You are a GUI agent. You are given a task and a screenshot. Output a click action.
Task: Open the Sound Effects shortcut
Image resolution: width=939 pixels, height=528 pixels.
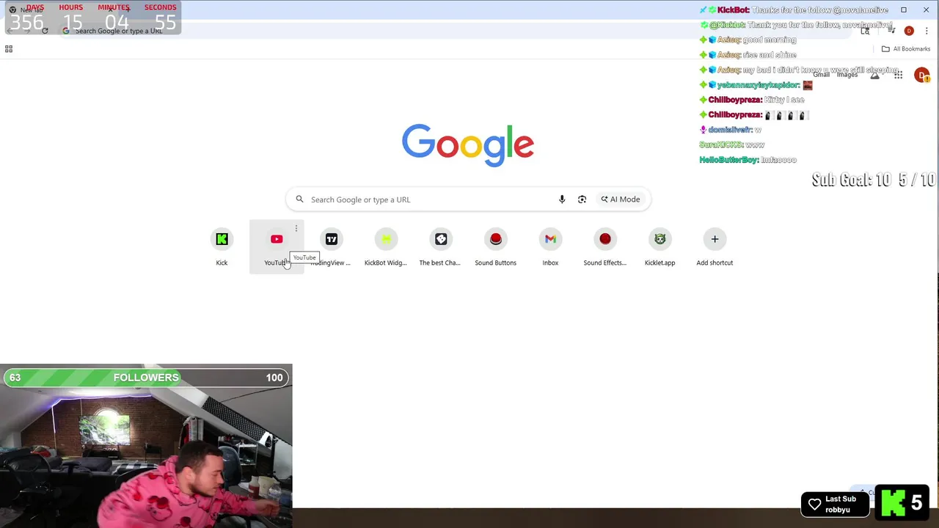(x=604, y=247)
